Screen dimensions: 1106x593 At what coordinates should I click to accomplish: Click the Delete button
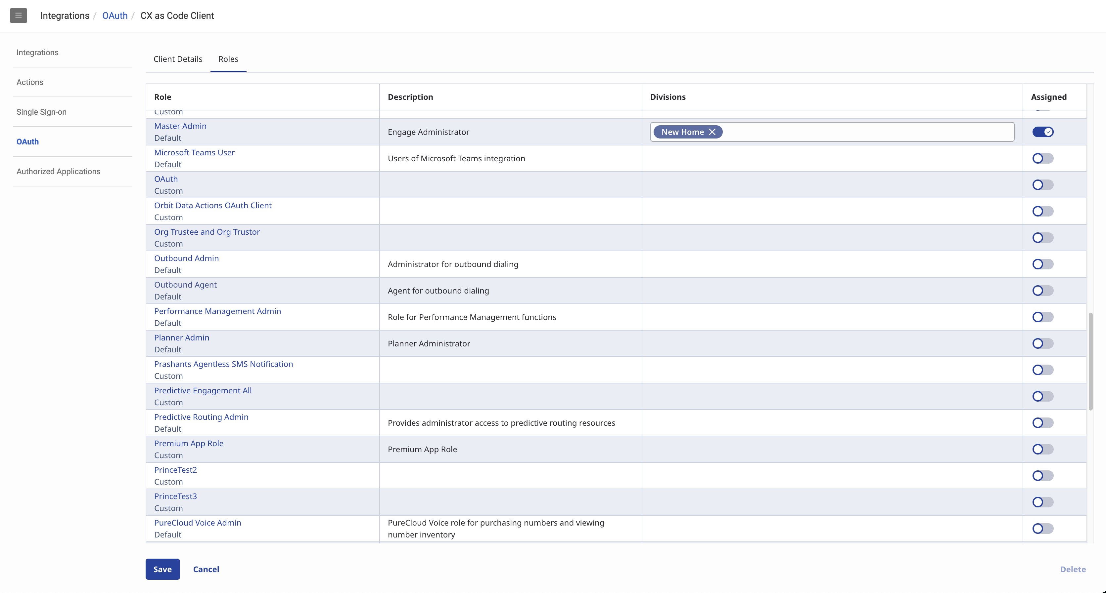tap(1073, 569)
